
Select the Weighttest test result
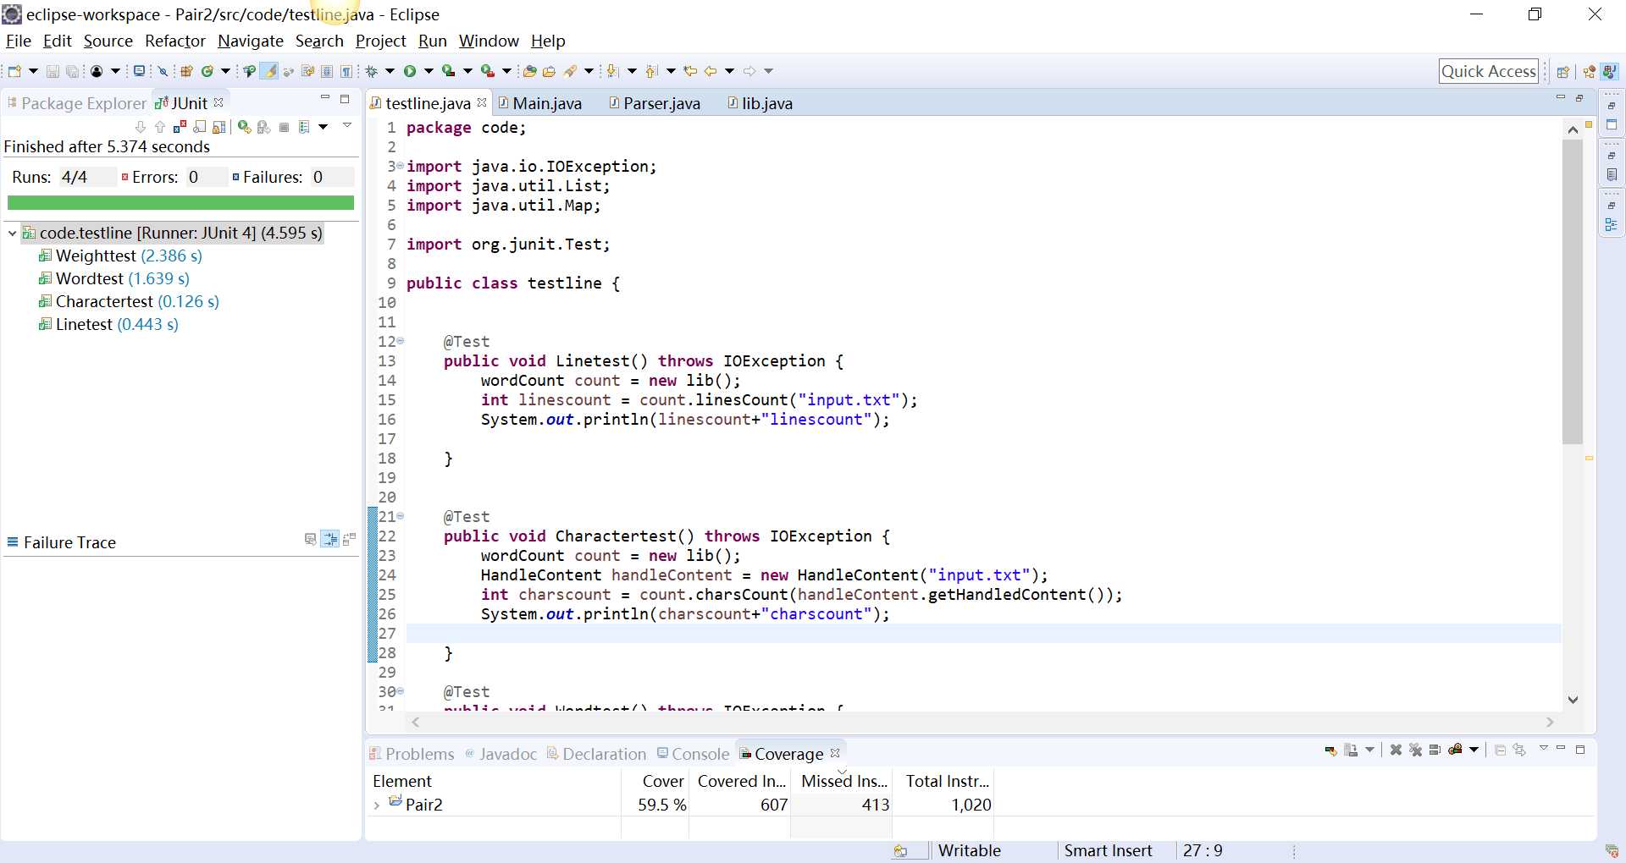point(120,256)
